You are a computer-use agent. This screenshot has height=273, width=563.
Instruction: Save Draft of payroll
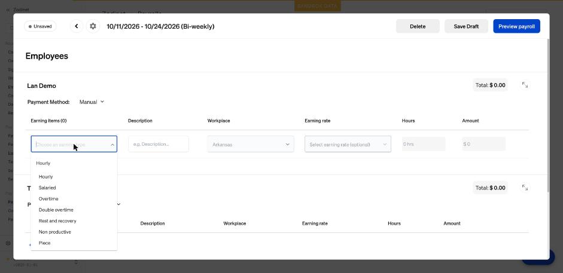(x=466, y=26)
